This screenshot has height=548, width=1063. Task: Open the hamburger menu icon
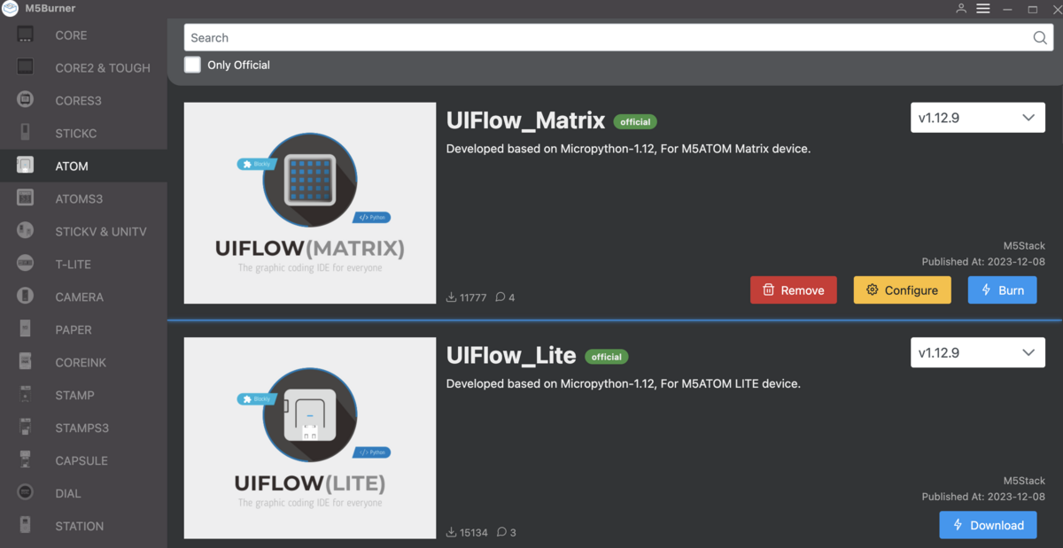[983, 8]
